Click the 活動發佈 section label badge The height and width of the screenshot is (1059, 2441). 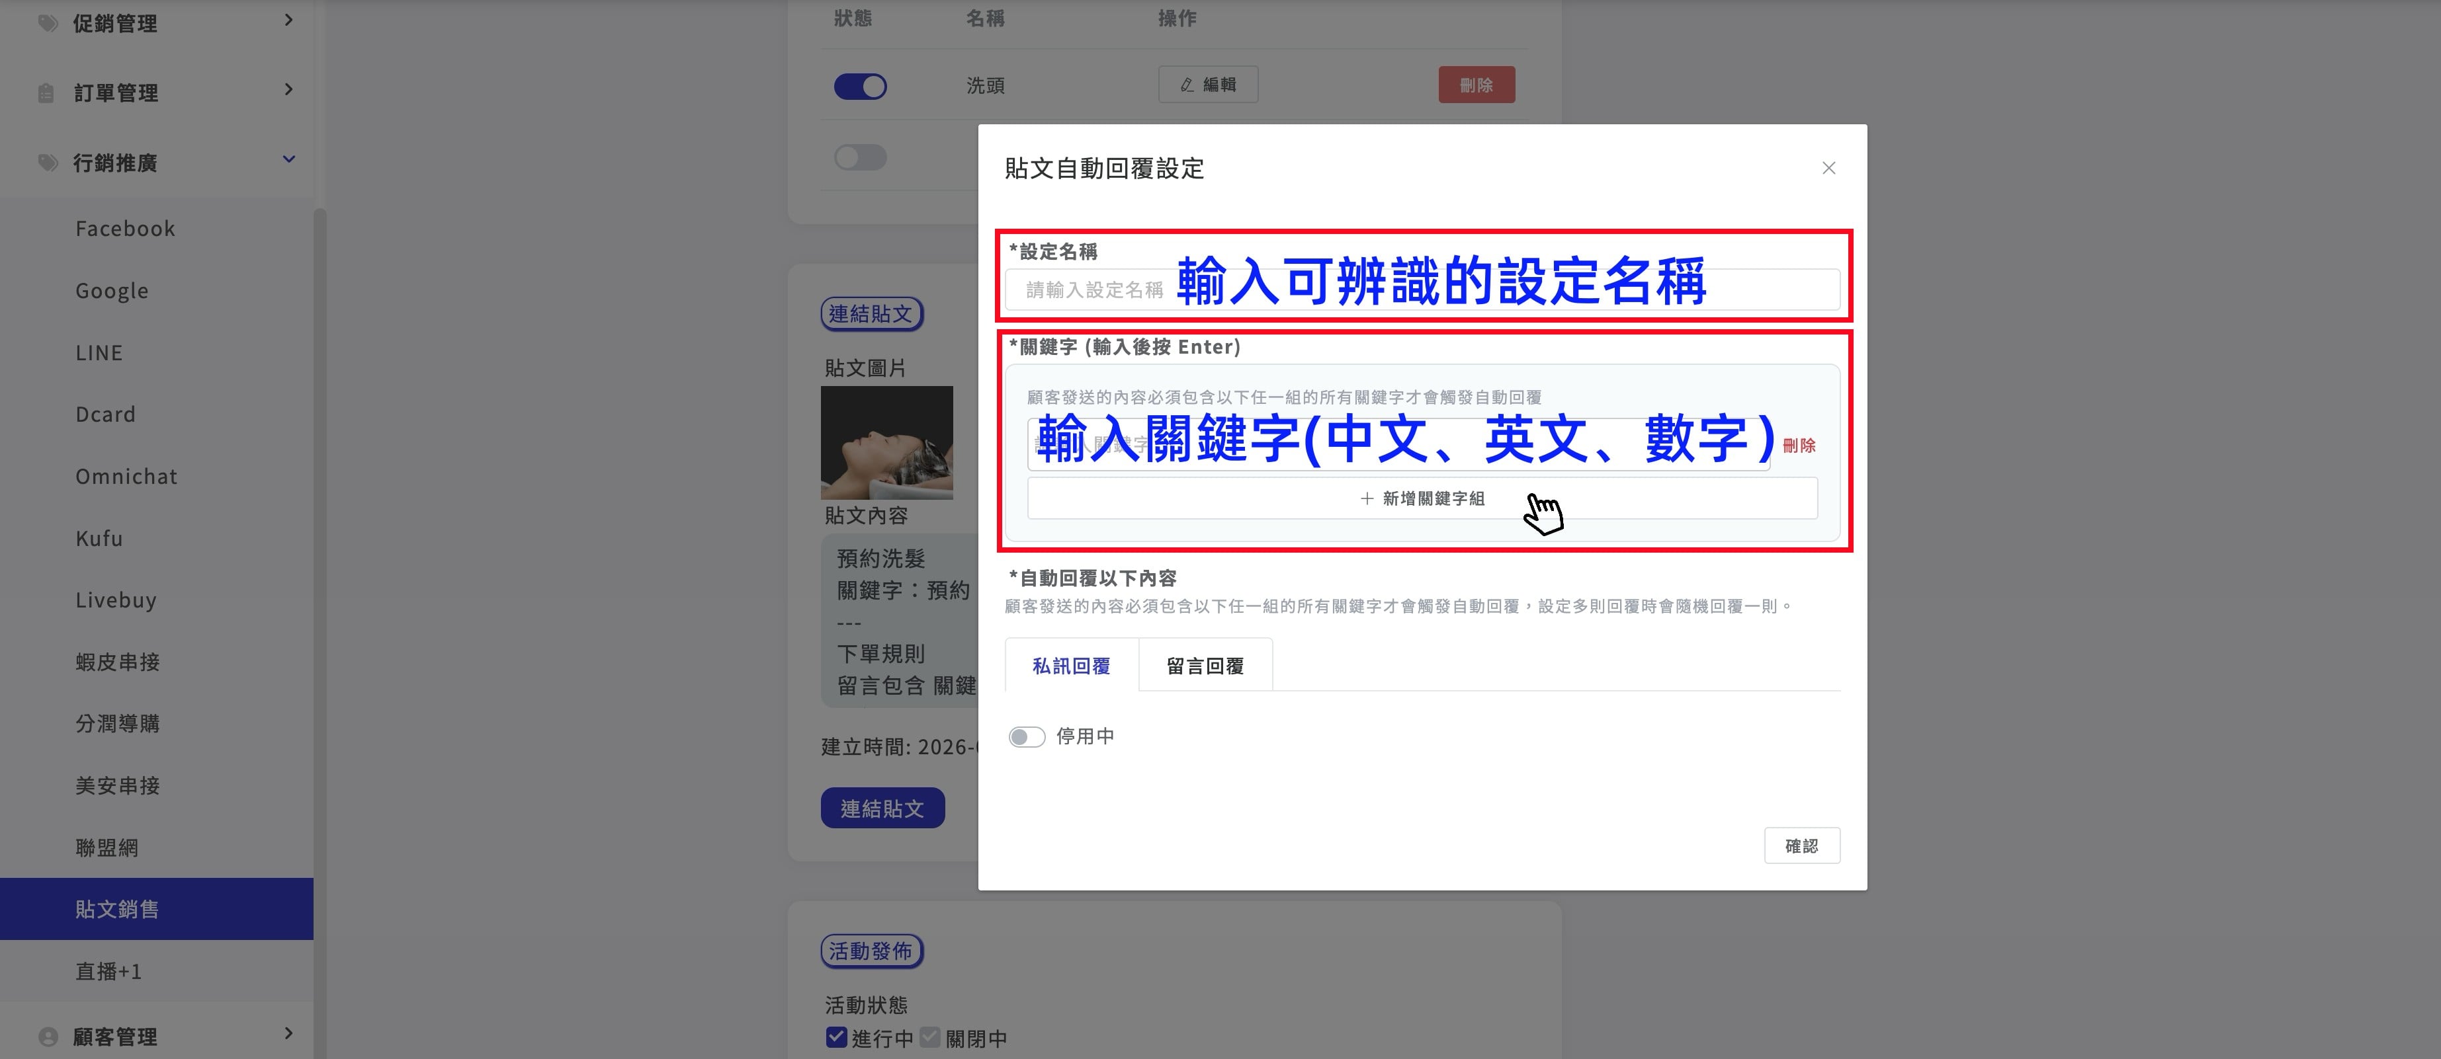[871, 951]
